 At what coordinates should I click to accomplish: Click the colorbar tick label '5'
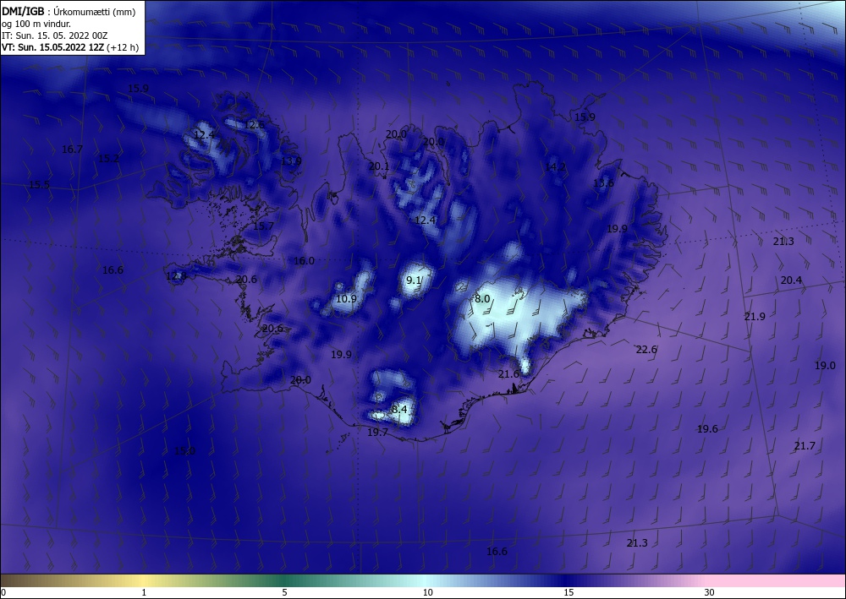pos(284,592)
